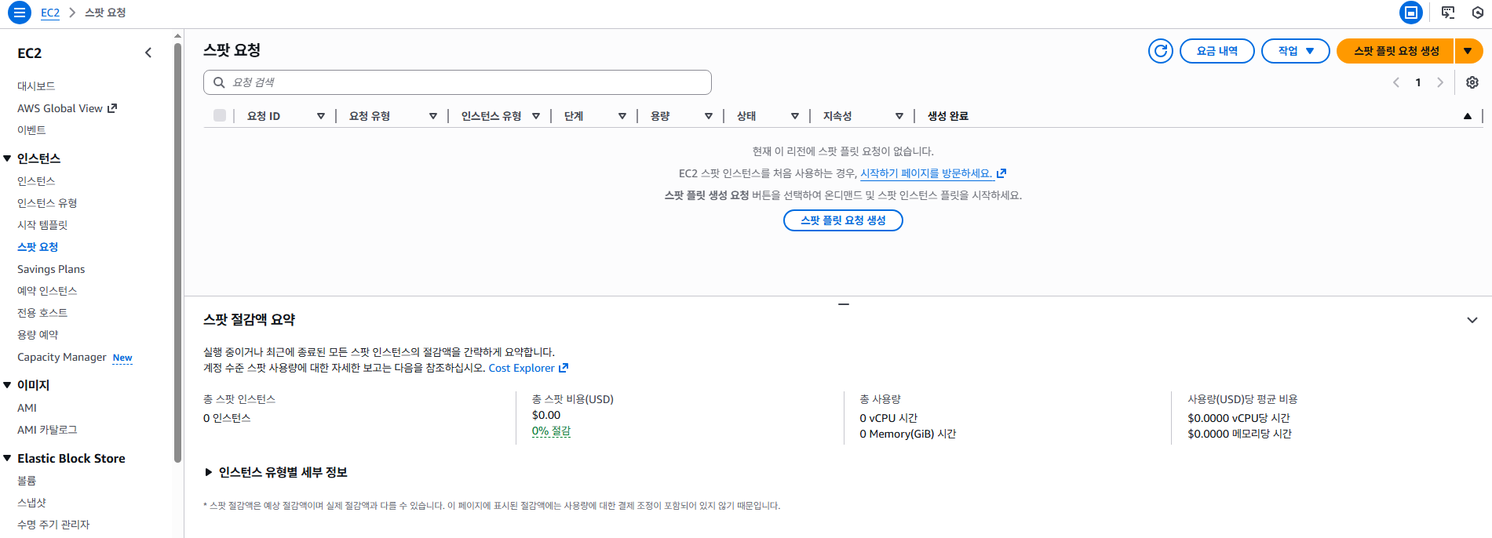
Task: Collapse the 인스턴스 sidebar section
Action: pos(7,158)
